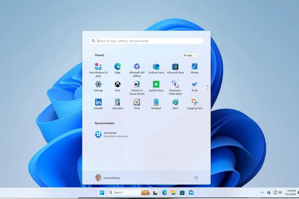299x199 pixels.
Task: Show hidden system tray icons
Action: (263, 193)
